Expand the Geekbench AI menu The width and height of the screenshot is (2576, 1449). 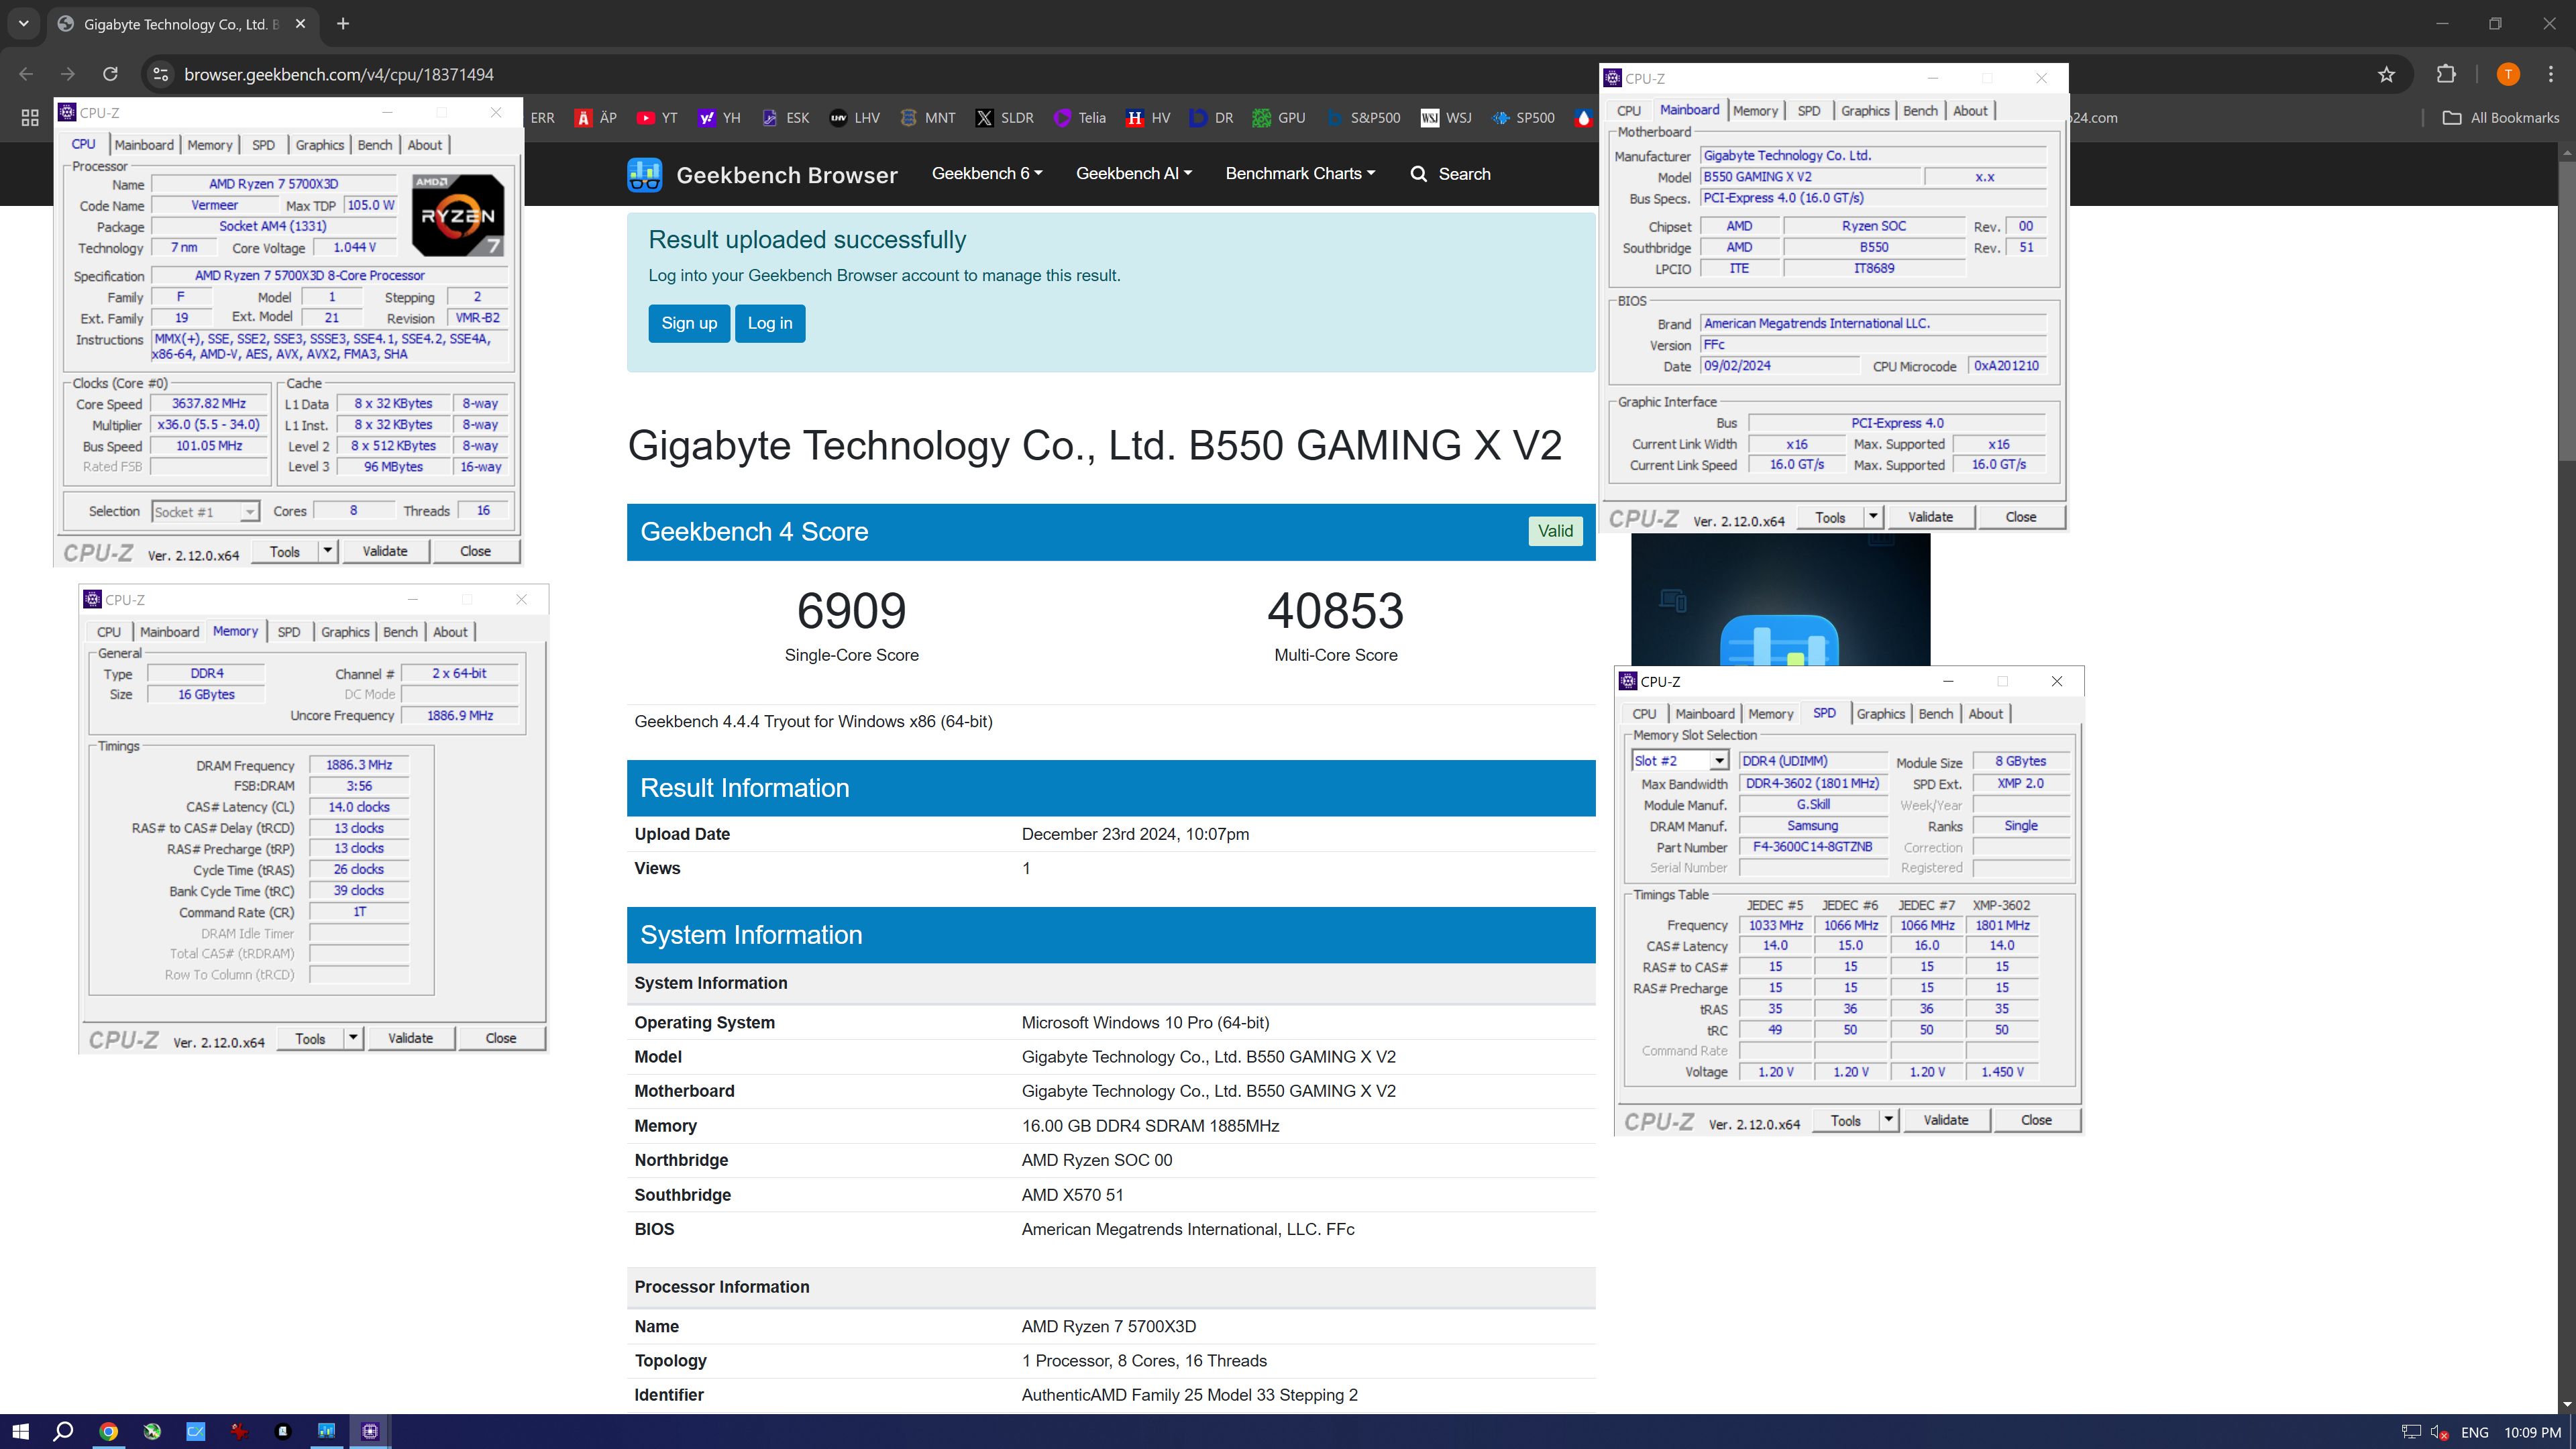tap(1133, 174)
